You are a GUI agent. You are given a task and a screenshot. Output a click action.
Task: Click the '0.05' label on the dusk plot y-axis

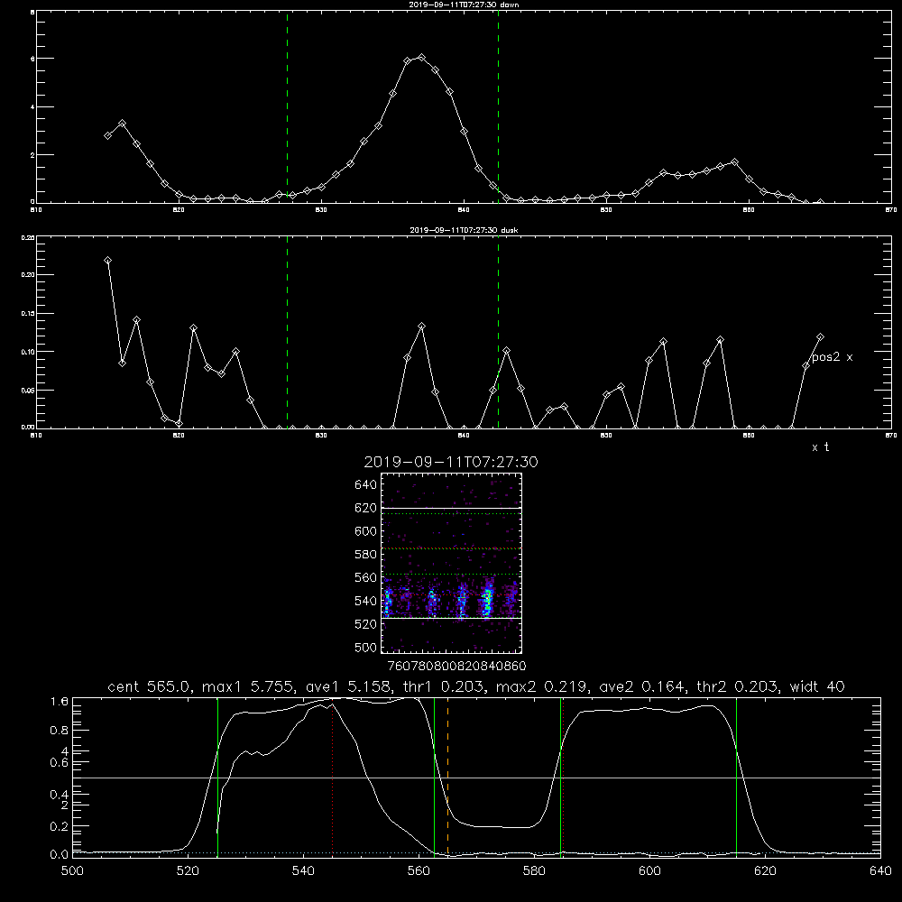pos(28,391)
